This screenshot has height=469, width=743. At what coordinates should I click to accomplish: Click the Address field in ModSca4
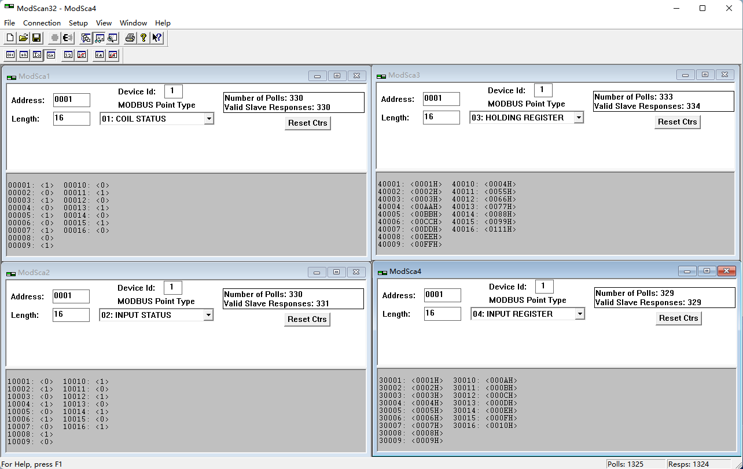point(443,295)
